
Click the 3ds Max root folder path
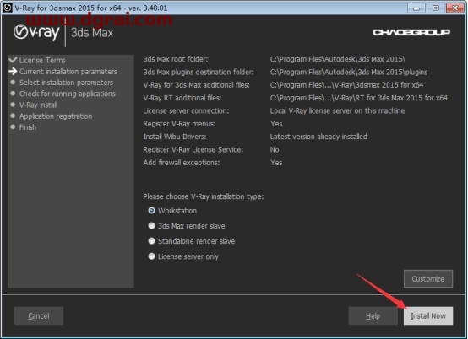coord(338,59)
